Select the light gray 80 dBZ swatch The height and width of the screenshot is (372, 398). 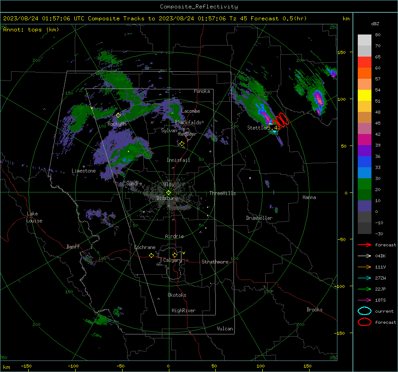click(364, 40)
